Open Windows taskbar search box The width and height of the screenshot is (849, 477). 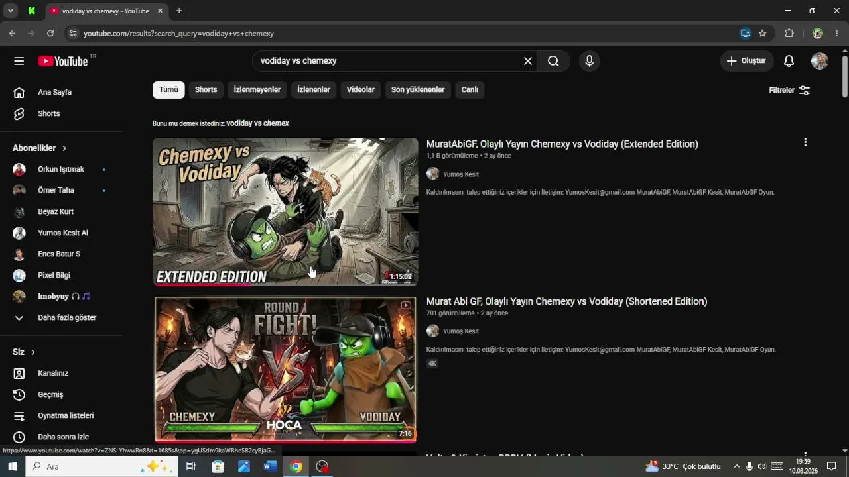click(x=101, y=466)
